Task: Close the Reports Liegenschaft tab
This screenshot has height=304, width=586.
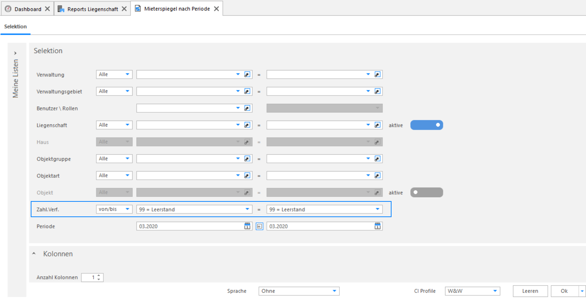Action: [124, 9]
